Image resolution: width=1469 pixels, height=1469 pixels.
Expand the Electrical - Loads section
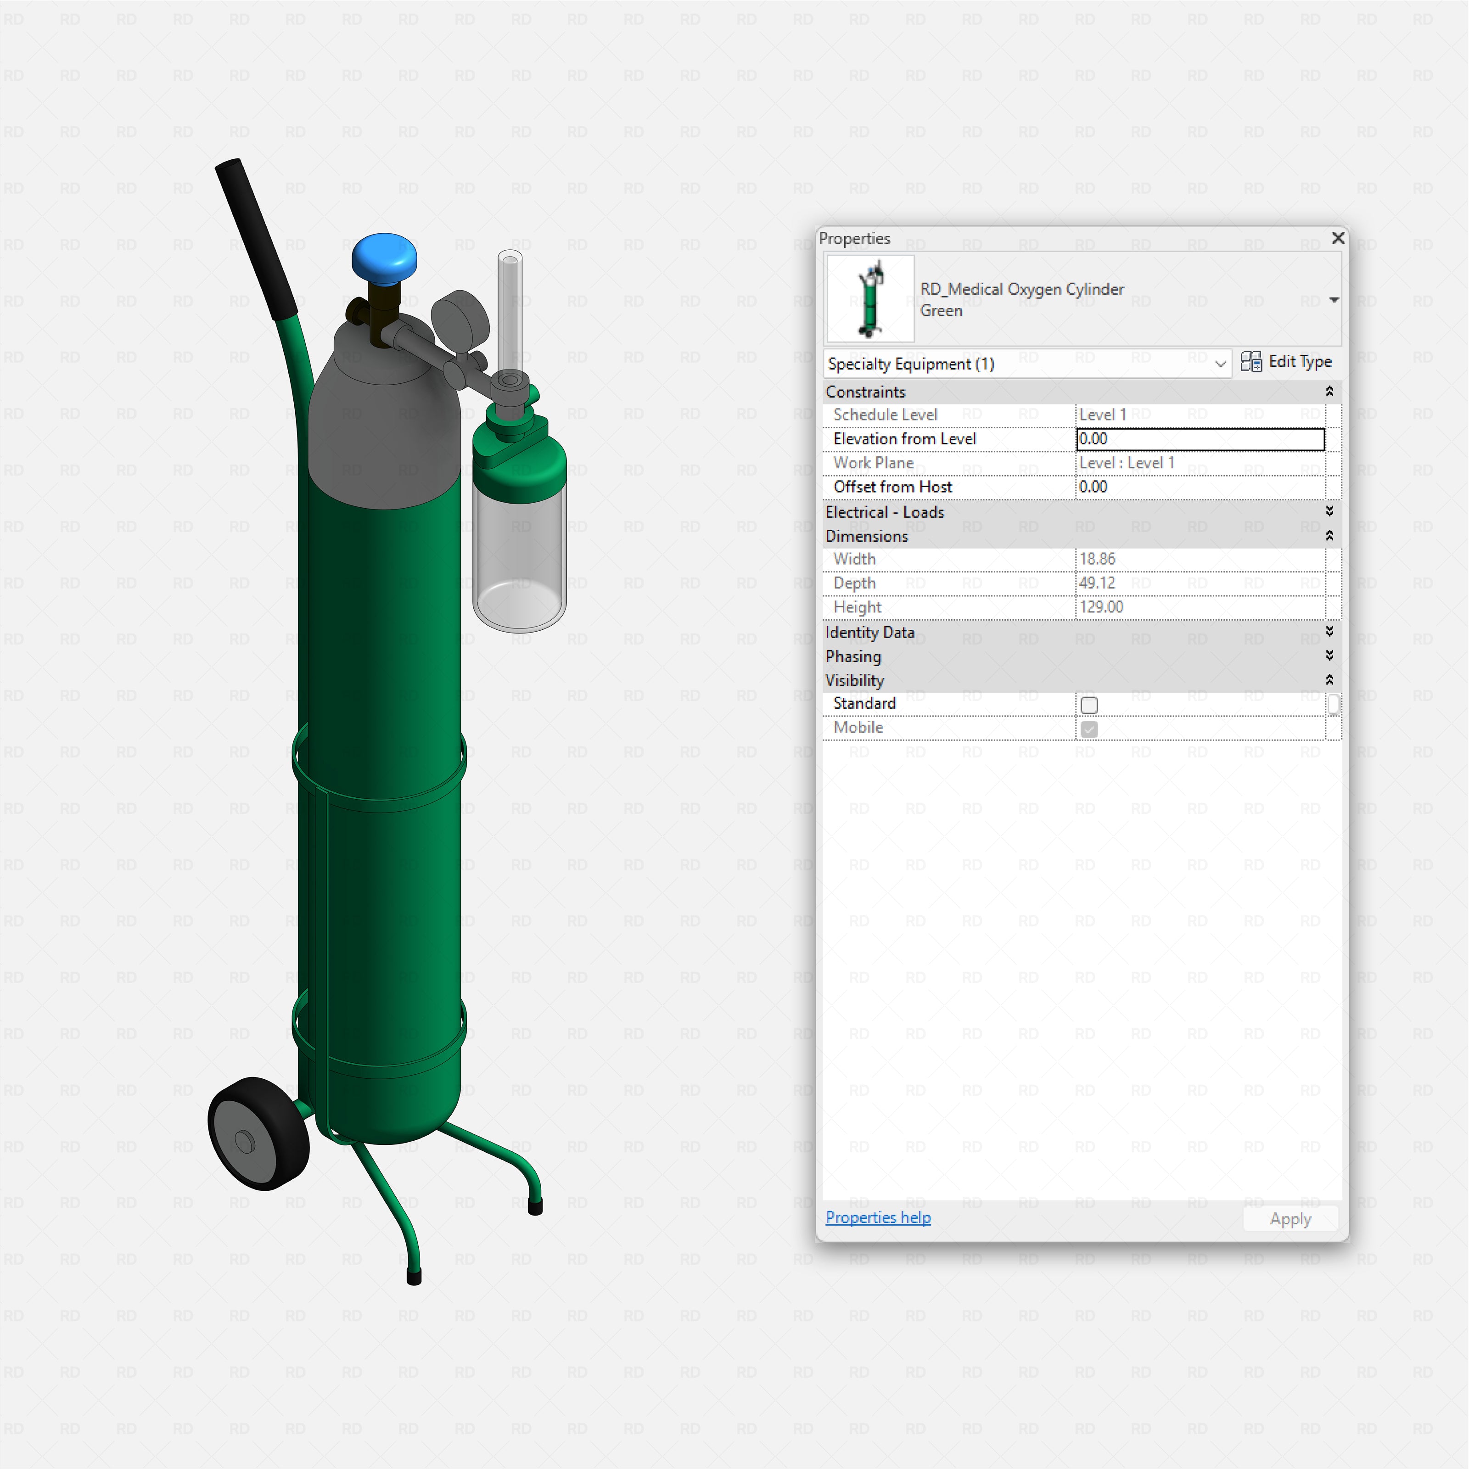click(1330, 512)
